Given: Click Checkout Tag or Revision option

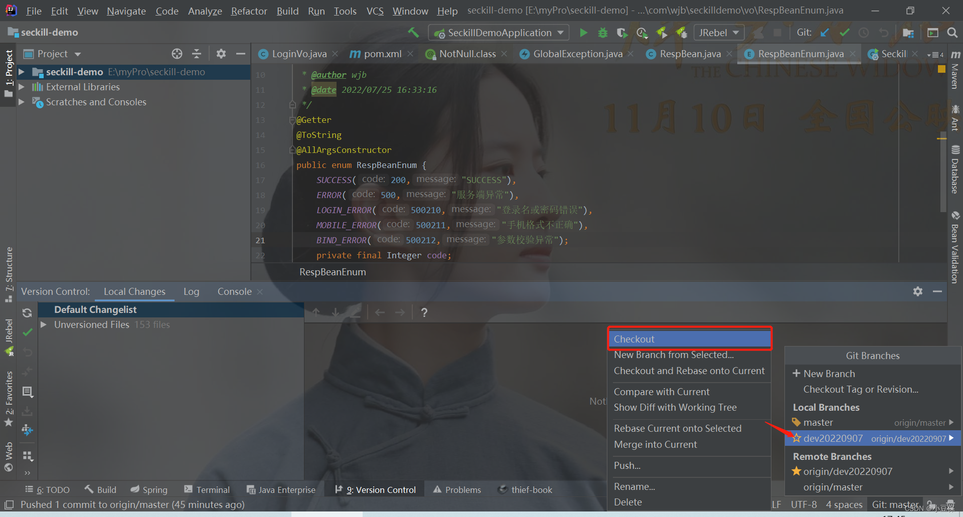Looking at the screenshot, I should (861, 389).
